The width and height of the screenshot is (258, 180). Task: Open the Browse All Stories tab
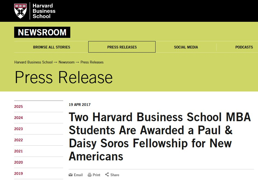coord(51,47)
